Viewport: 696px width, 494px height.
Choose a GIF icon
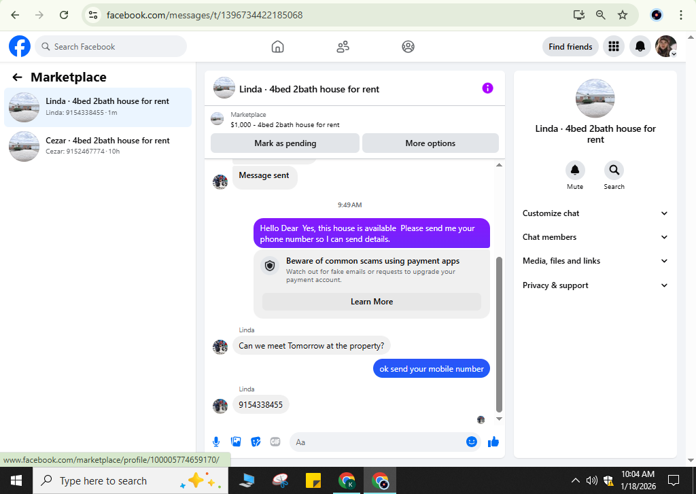pos(275,442)
